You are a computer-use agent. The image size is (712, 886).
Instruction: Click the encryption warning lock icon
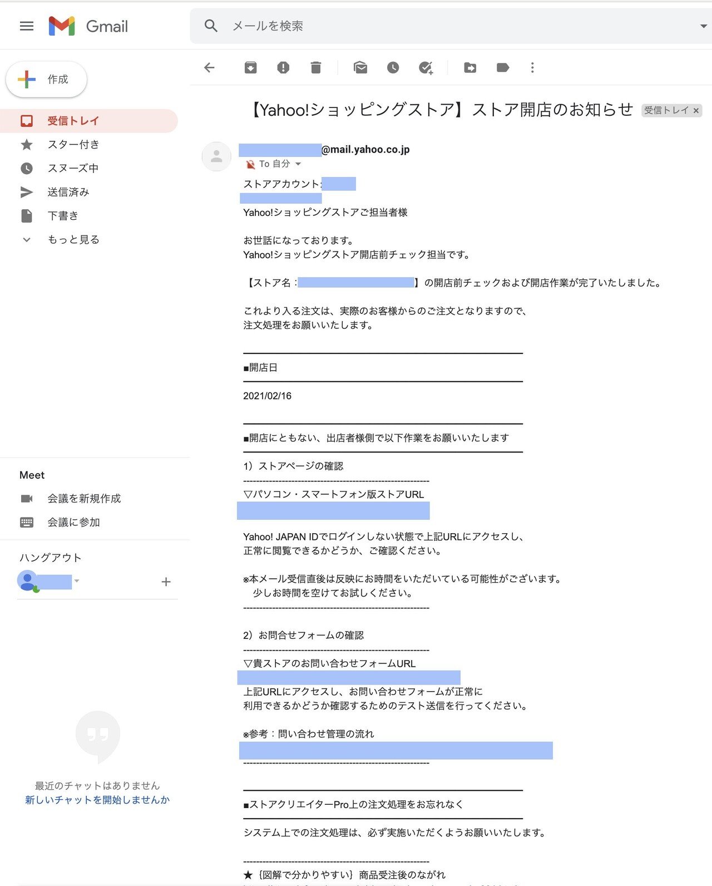(x=250, y=164)
